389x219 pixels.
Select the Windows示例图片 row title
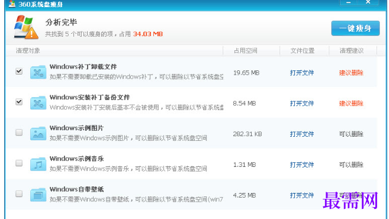pyautogui.click(x=76, y=128)
